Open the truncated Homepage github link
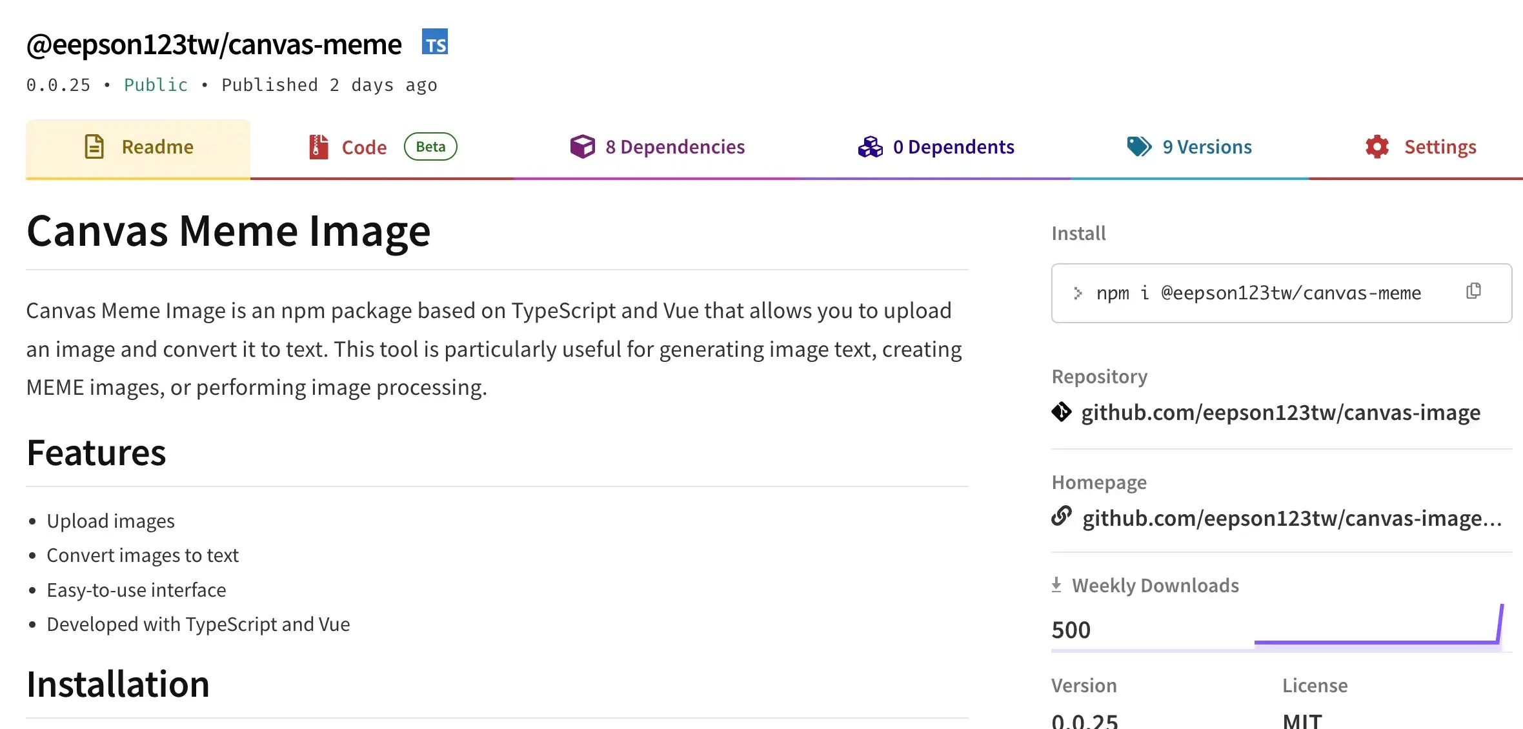The image size is (1523, 729). [1293, 518]
